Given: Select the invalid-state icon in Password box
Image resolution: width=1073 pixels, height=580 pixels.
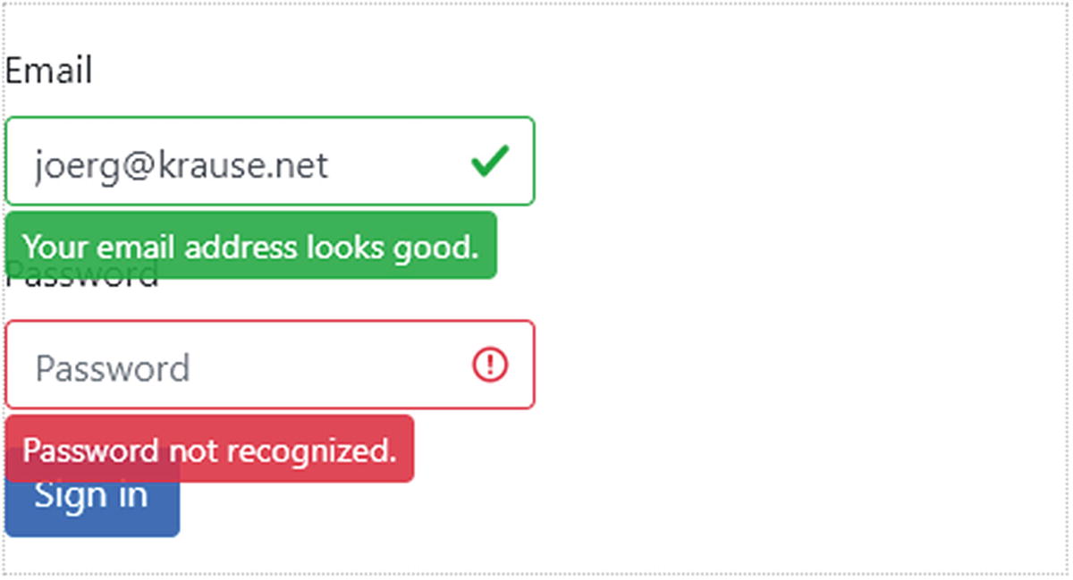Looking at the screenshot, I should pyautogui.click(x=490, y=365).
